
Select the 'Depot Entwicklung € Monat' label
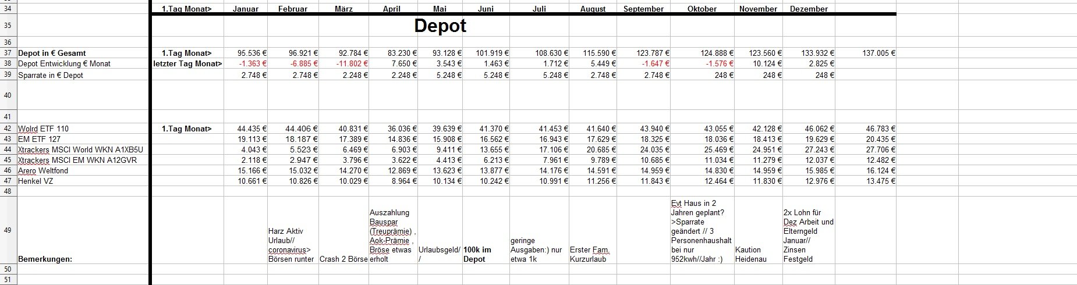64,63
